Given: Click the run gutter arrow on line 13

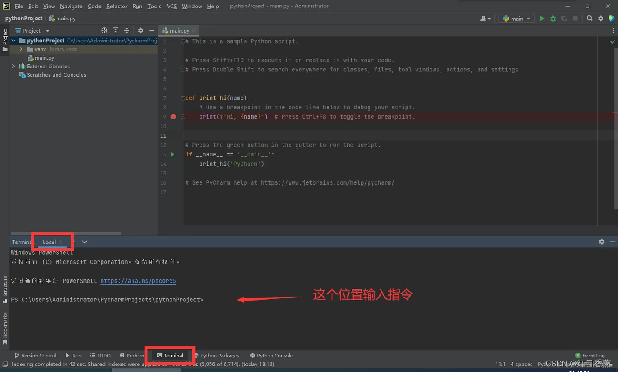Looking at the screenshot, I should click(x=173, y=154).
